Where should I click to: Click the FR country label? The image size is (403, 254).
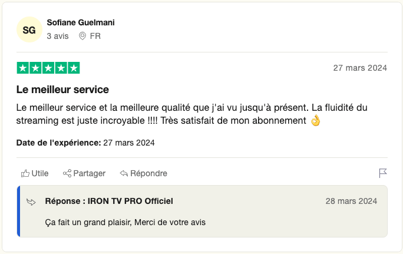click(95, 36)
